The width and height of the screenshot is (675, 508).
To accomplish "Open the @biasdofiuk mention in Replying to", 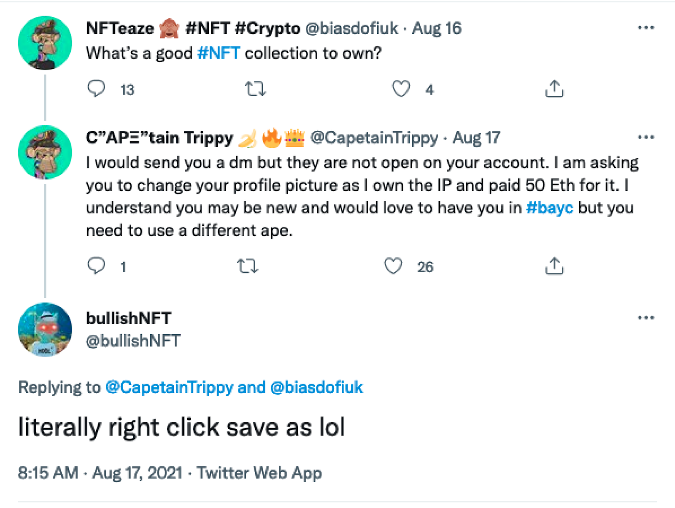I will pos(316,387).
